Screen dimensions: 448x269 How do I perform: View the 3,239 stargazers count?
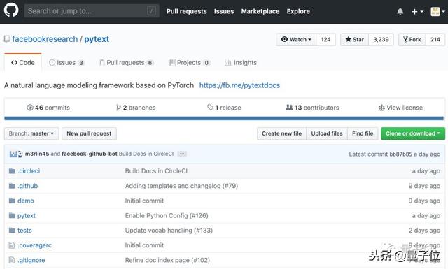[381, 39]
